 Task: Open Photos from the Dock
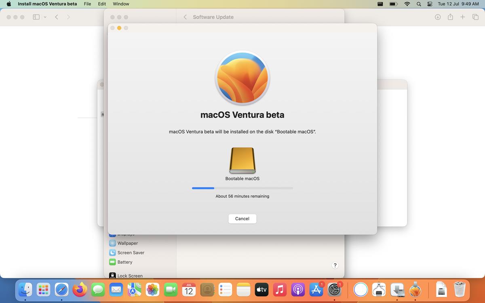tap(152, 289)
